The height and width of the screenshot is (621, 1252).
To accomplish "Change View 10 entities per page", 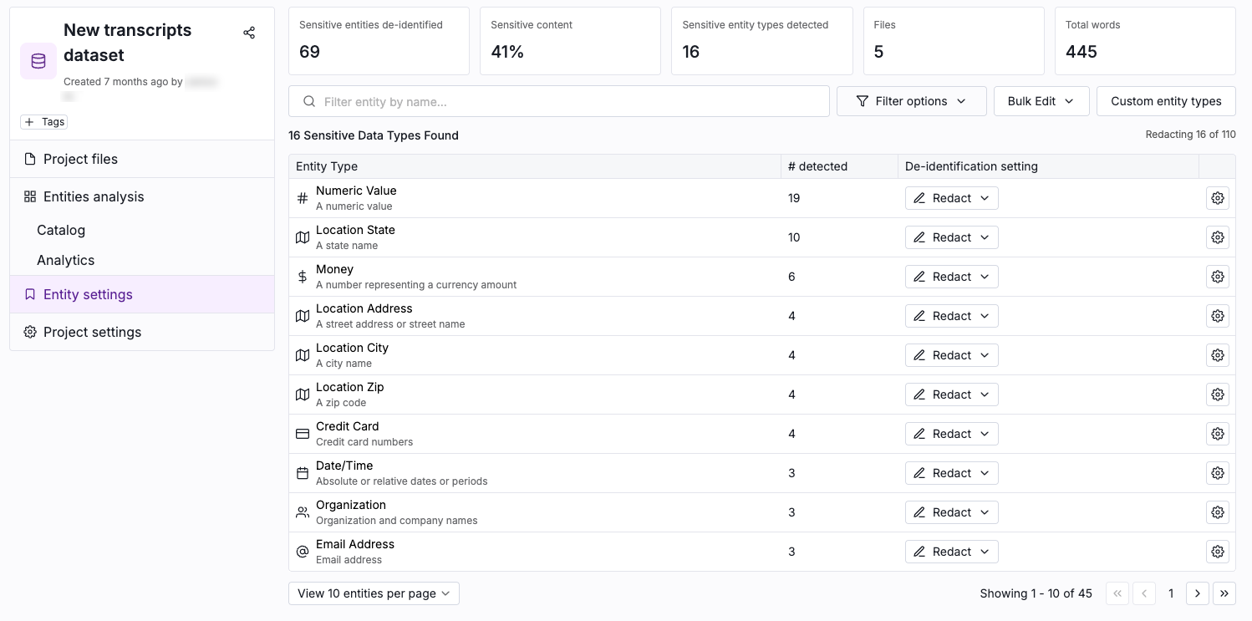I will click(x=374, y=593).
